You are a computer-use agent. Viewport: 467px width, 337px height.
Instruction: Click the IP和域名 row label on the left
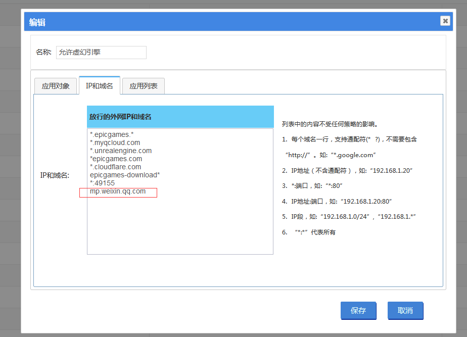coord(55,175)
